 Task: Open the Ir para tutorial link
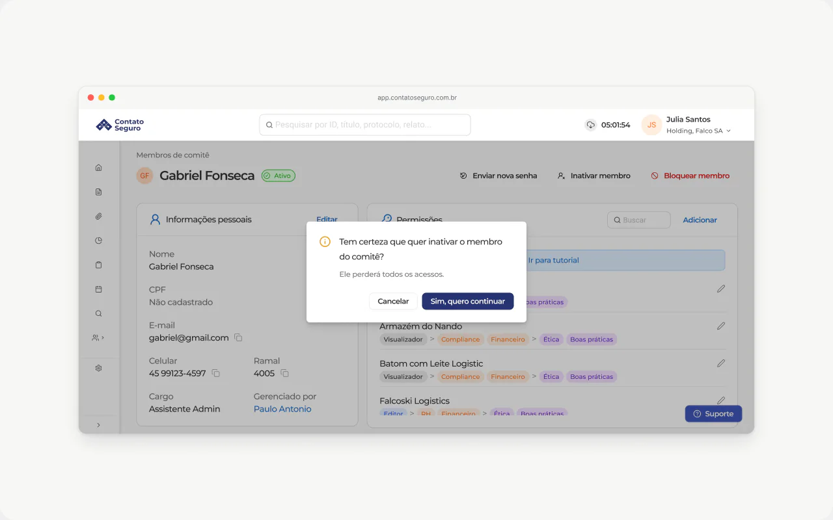pyautogui.click(x=554, y=260)
